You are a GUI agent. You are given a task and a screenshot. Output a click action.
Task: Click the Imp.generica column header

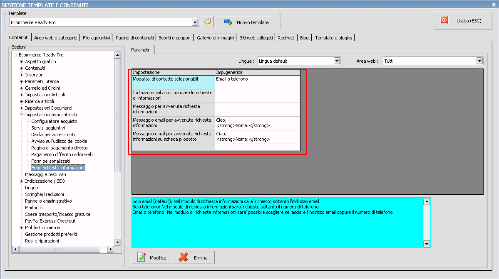[x=258, y=72]
